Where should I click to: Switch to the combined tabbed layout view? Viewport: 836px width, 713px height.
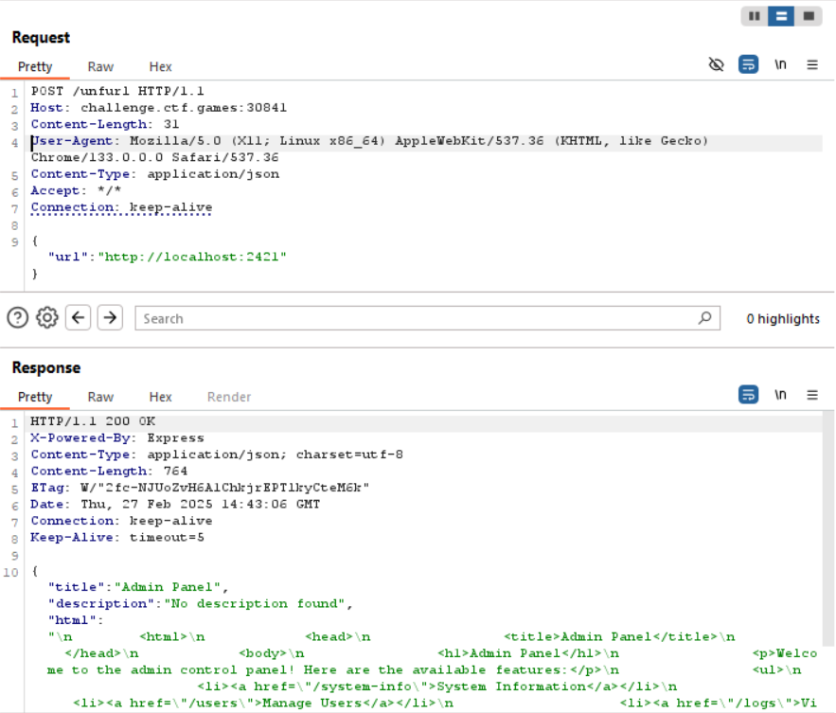click(x=809, y=16)
